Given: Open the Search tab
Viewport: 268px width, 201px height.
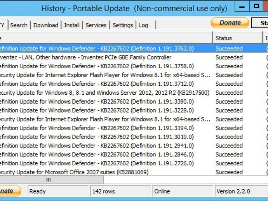Looking at the screenshot, I should click(x=19, y=25).
